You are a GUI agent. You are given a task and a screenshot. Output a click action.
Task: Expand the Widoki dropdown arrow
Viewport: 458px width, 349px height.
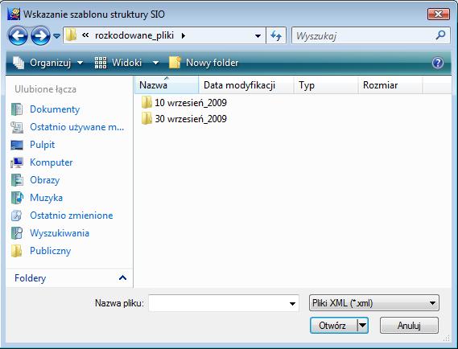155,63
